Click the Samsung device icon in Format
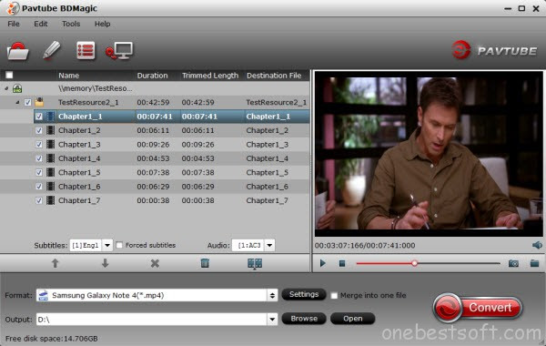This screenshot has width=546, height=346. coord(43,296)
